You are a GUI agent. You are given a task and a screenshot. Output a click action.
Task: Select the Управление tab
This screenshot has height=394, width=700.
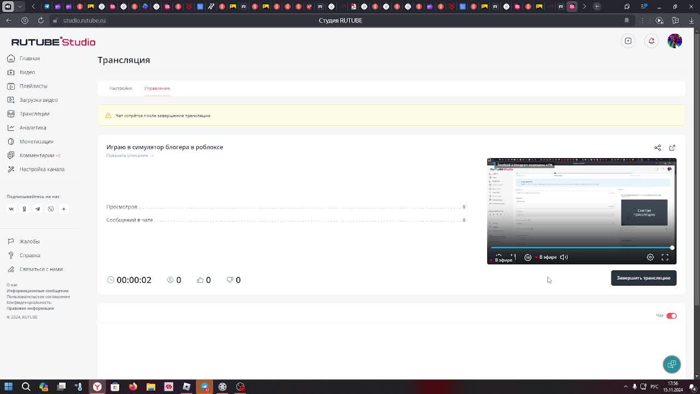coord(157,88)
